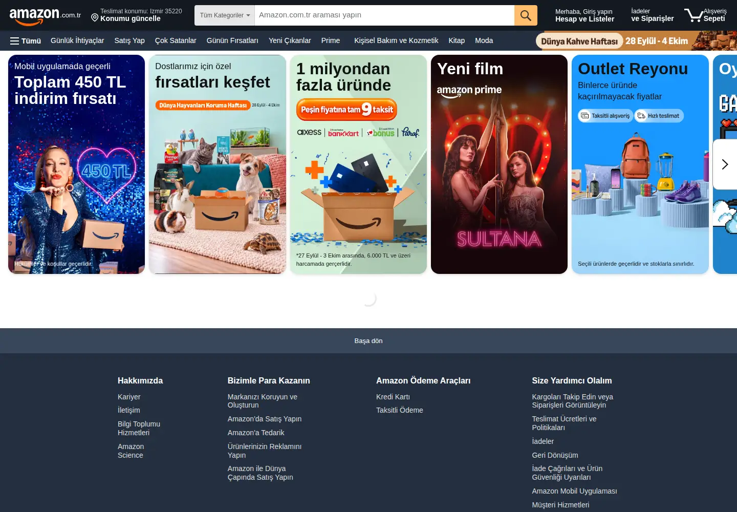Open Dünya Kahve Haftası banner

(636, 41)
